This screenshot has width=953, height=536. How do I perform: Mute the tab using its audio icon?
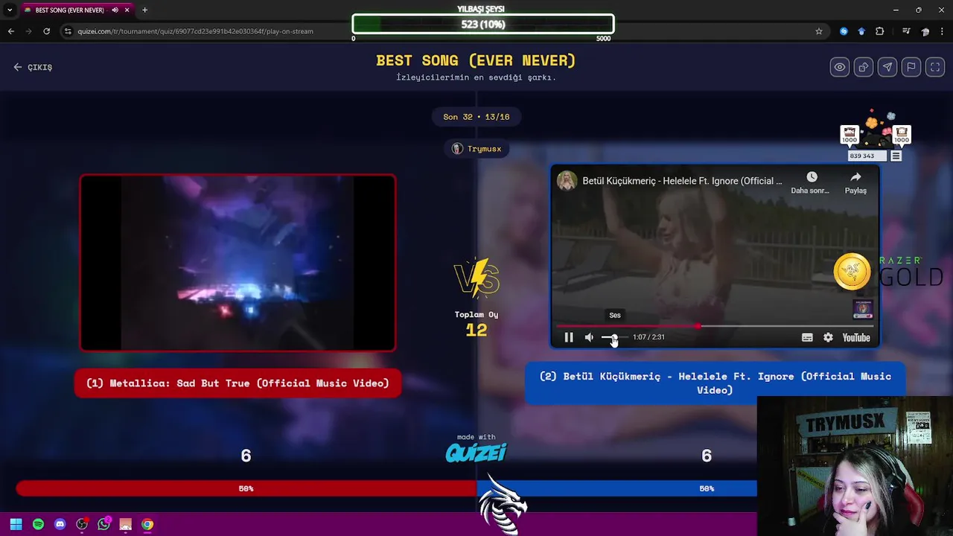[x=115, y=10]
